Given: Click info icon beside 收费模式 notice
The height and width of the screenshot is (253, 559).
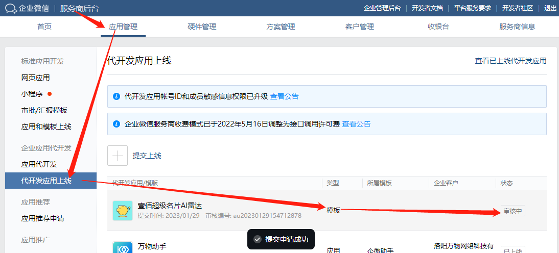Looking at the screenshot, I should [x=116, y=124].
